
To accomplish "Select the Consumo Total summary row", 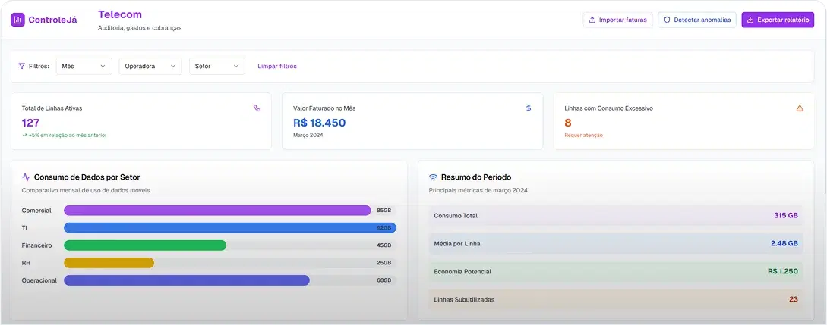I will pyautogui.click(x=615, y=216).
